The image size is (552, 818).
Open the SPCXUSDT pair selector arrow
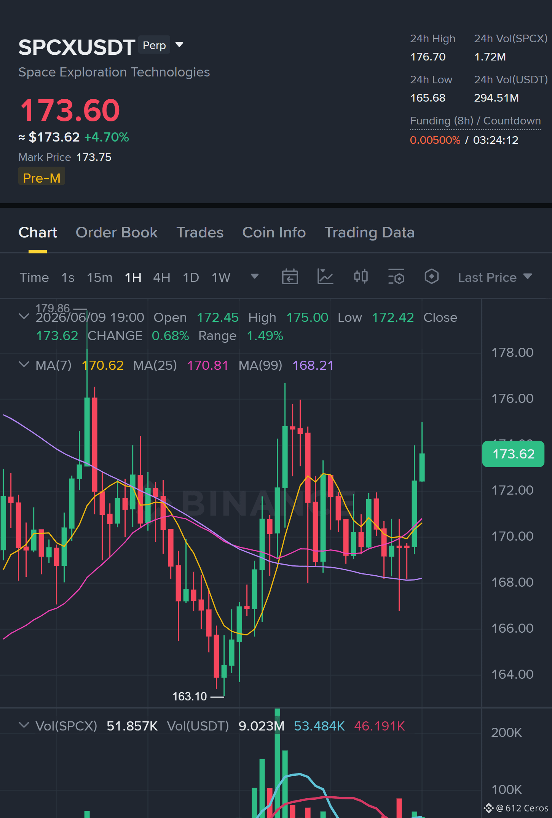click(x=179, y=45)
